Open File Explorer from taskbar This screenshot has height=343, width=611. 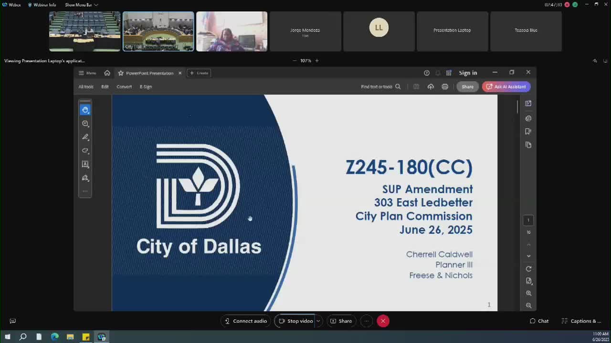click(70, 337)
